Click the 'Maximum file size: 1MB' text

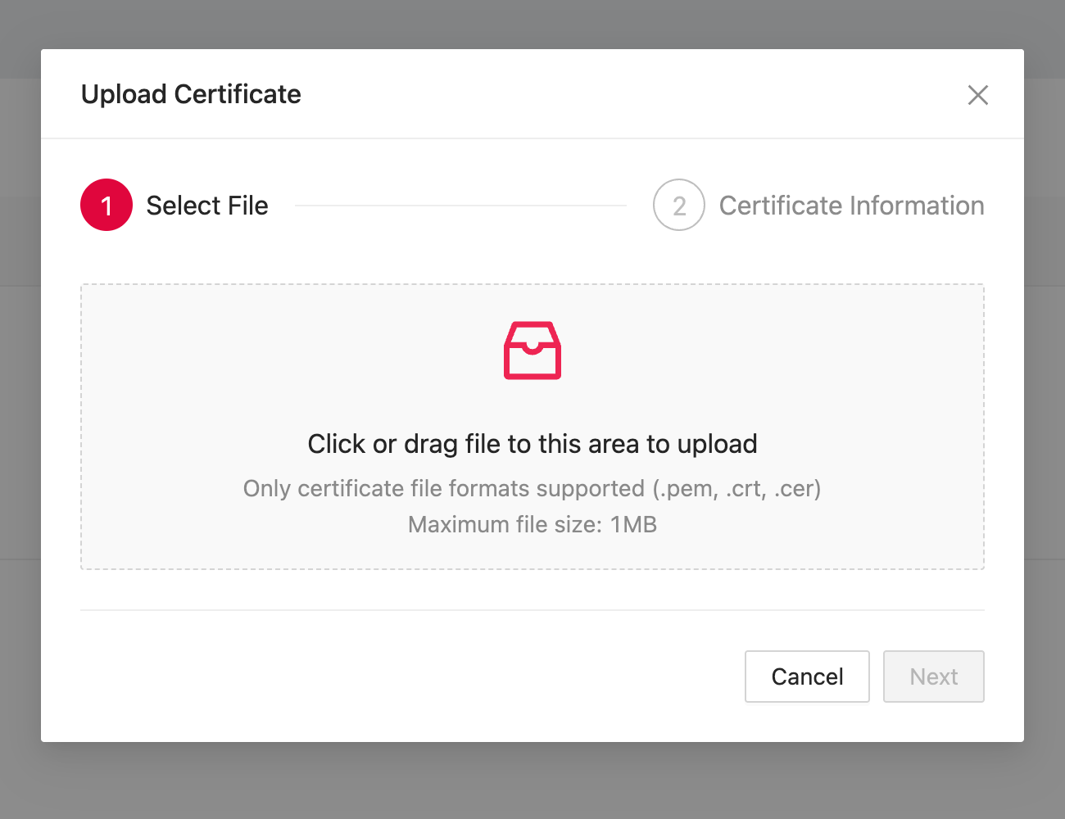click(532, 524)
